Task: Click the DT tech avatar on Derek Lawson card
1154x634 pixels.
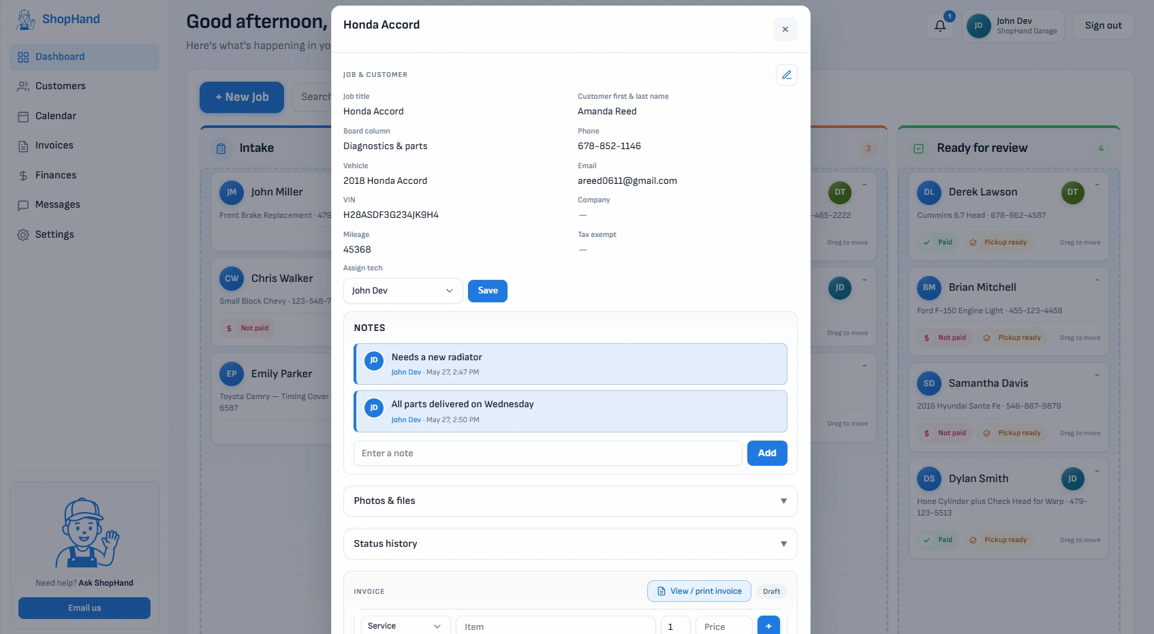Action: click(x=1072, y=192)
